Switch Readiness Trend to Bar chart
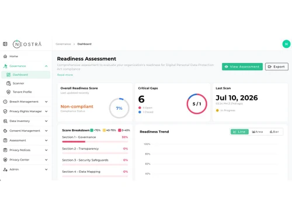 click(274, 132)
